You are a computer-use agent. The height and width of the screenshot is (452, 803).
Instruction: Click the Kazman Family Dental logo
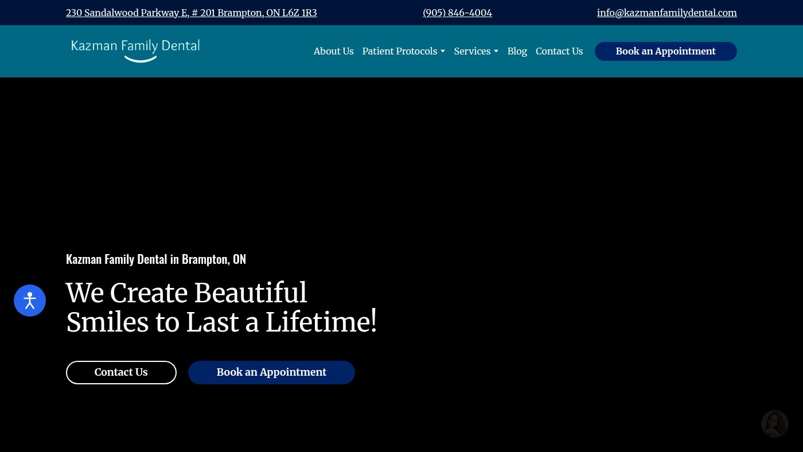[135, 50]
